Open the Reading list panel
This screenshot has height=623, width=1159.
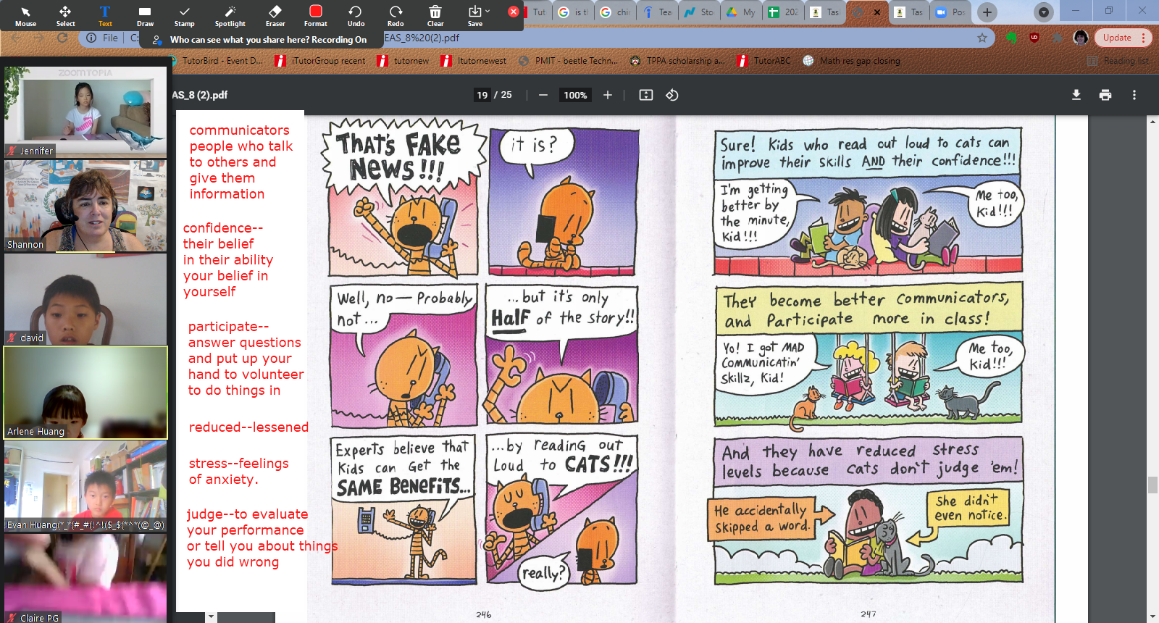(x=1118, y=61)
